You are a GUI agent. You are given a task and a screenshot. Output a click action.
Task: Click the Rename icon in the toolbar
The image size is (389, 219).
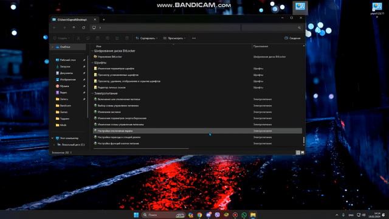click(108, 38)
